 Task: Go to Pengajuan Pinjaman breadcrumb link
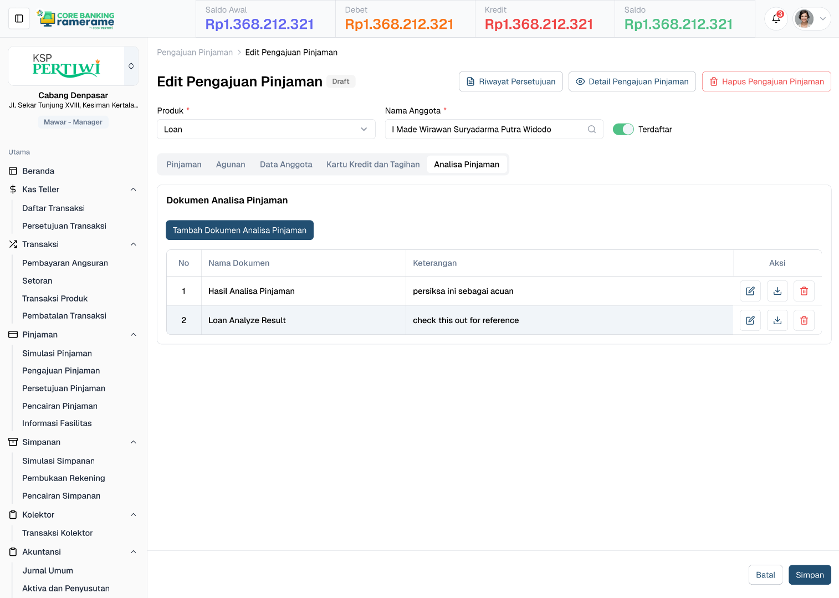point(195,52)
